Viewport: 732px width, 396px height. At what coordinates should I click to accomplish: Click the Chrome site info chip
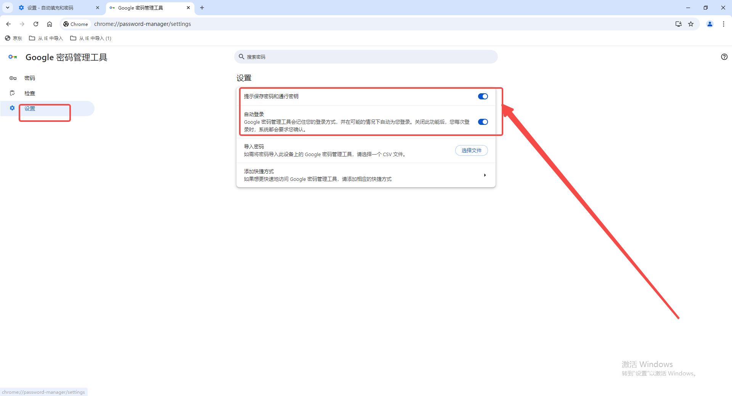coord(76,24)
